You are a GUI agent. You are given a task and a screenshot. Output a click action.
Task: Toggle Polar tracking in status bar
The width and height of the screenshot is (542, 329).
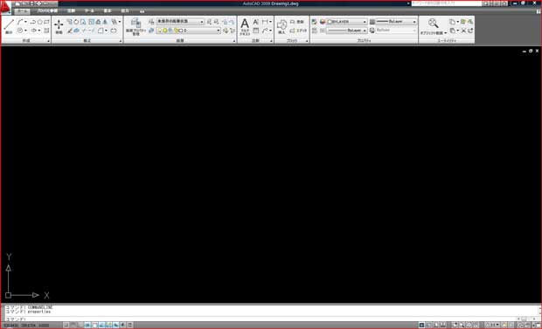(87, 325)
